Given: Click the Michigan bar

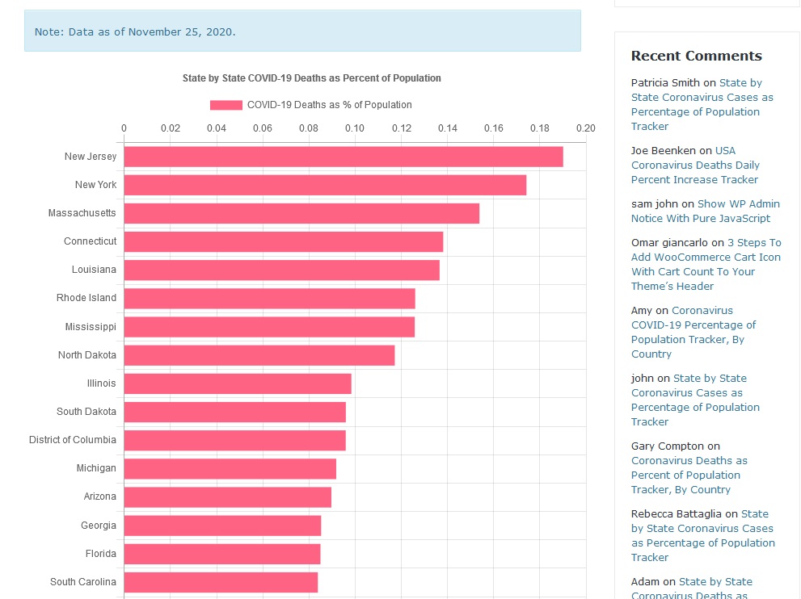Looking at the screenshot, I should click(230, 469).
